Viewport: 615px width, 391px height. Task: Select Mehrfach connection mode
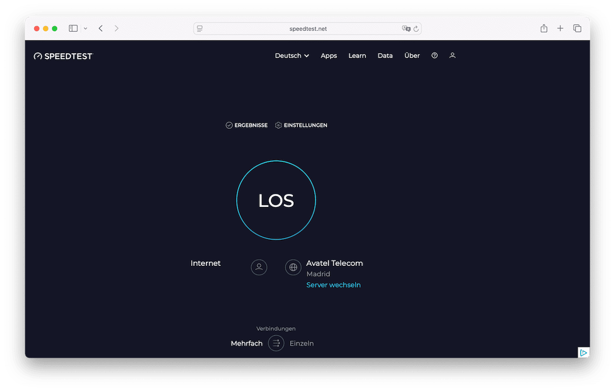[x=247, y=344]
